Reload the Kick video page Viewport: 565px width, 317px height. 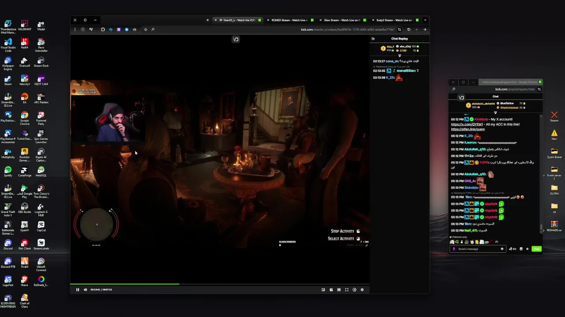tap(409, 29)
